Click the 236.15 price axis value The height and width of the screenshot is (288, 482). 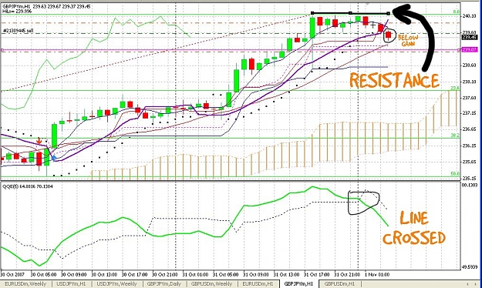click(469, 146)
